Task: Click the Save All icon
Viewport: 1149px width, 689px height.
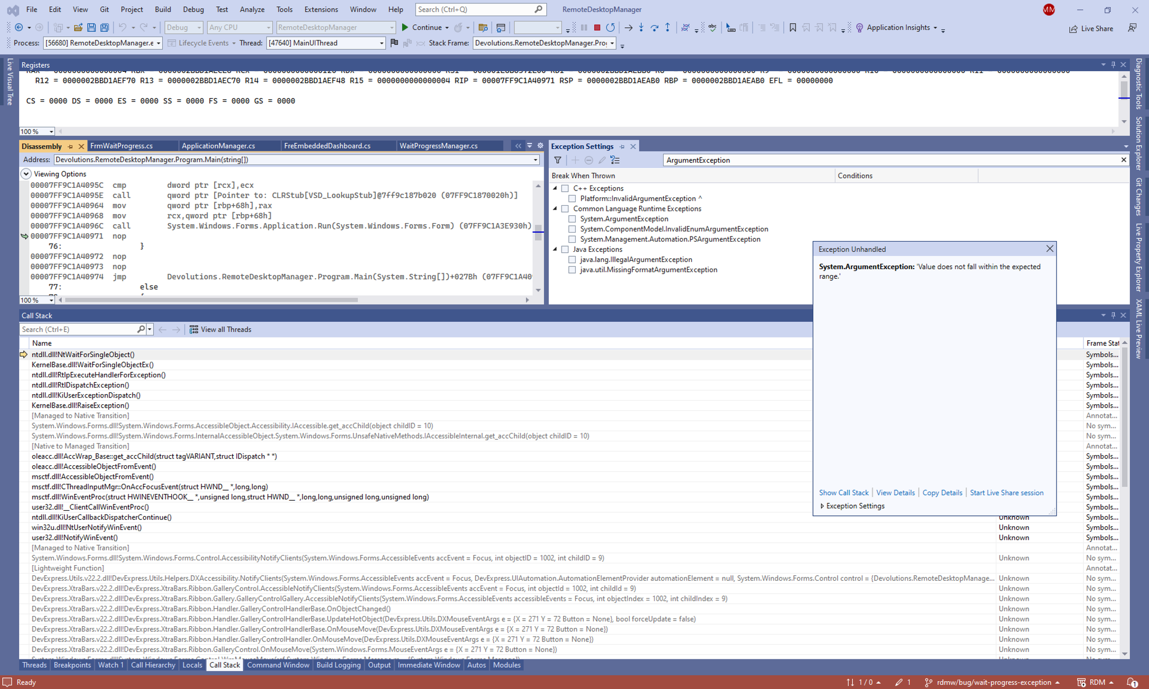Action: (104, 27)
